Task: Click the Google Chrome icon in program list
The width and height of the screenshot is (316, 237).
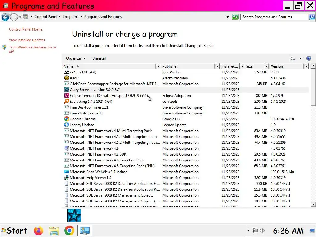Action: [x=67, y=119]
